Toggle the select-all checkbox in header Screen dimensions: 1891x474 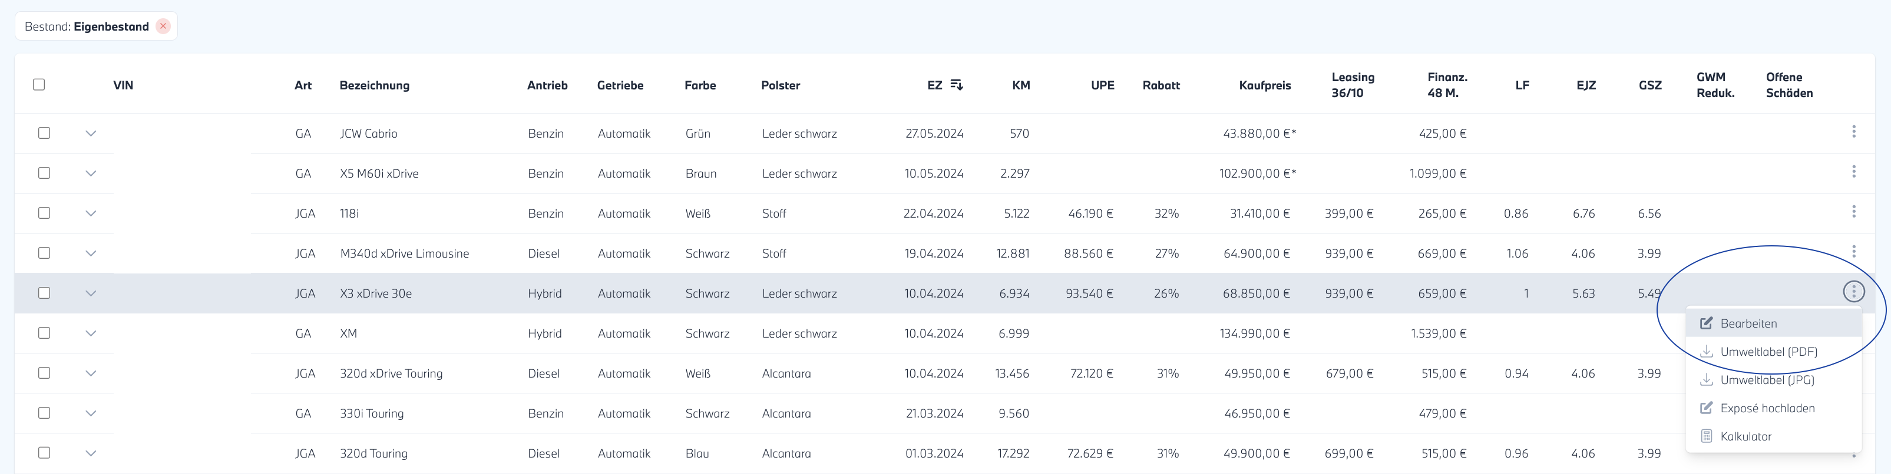point(39,85)
